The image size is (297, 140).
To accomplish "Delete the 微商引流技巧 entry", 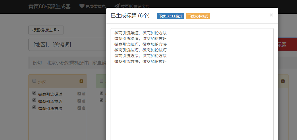I will (x=84, y=101).
